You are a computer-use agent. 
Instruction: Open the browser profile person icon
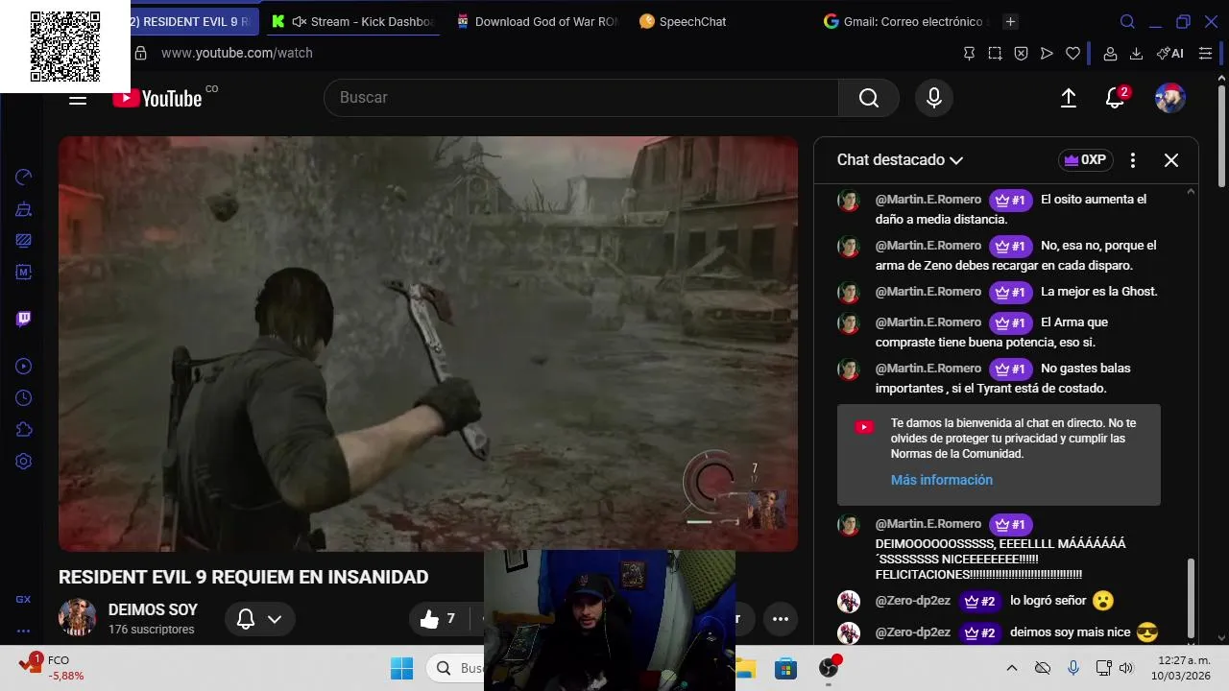pyautogui.click(x=1110, y=54)
